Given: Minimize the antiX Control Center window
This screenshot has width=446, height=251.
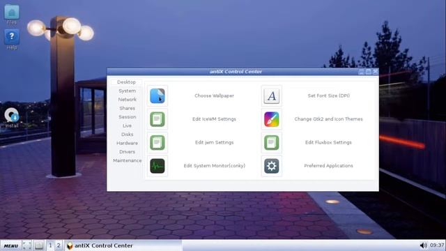Looking at the screenshot, I should tap(361, 72).
